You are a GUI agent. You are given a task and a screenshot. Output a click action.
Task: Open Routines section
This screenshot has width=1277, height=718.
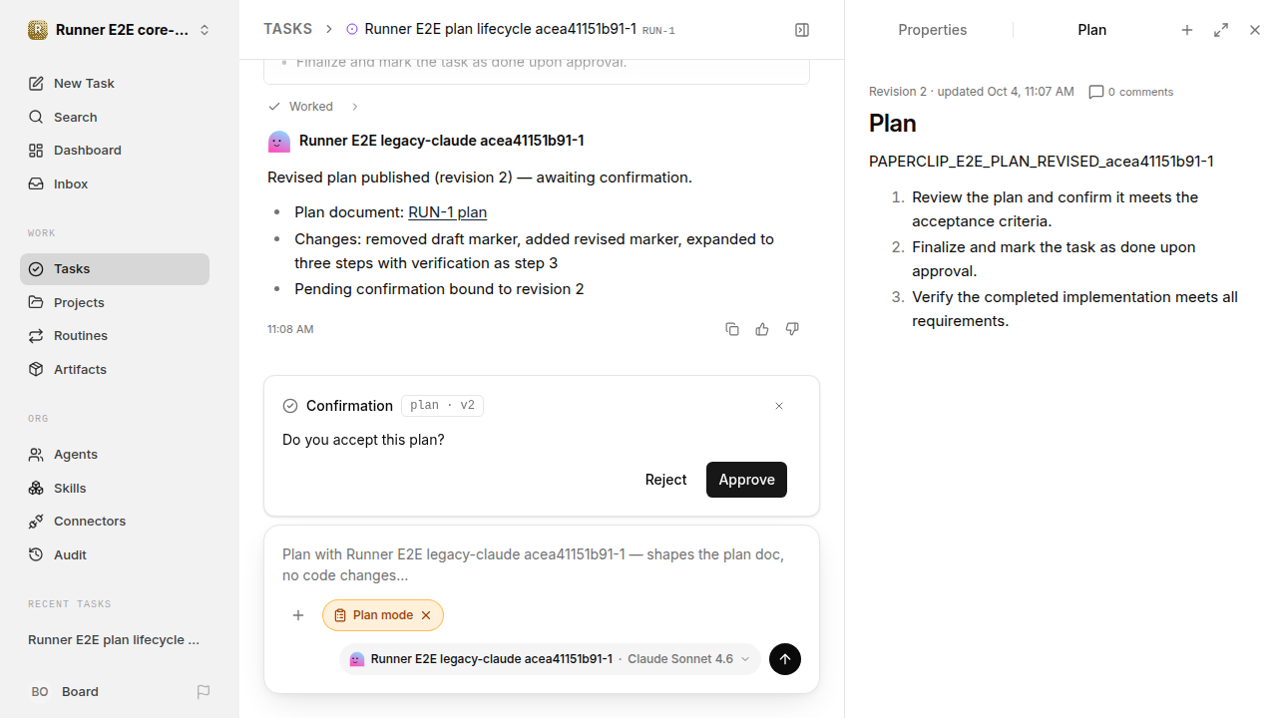(x=115, y=336)
